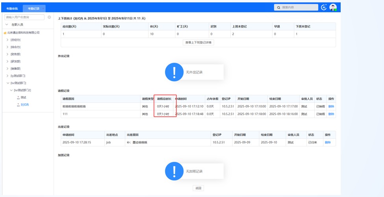Click the company home icon in tree
The height and width of the screenshot is (197, 384).
click(x=5, y=33)
